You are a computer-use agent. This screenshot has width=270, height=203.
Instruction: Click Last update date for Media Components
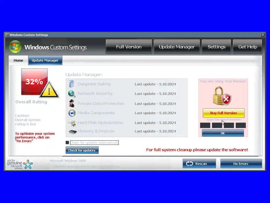coord(155,113)
